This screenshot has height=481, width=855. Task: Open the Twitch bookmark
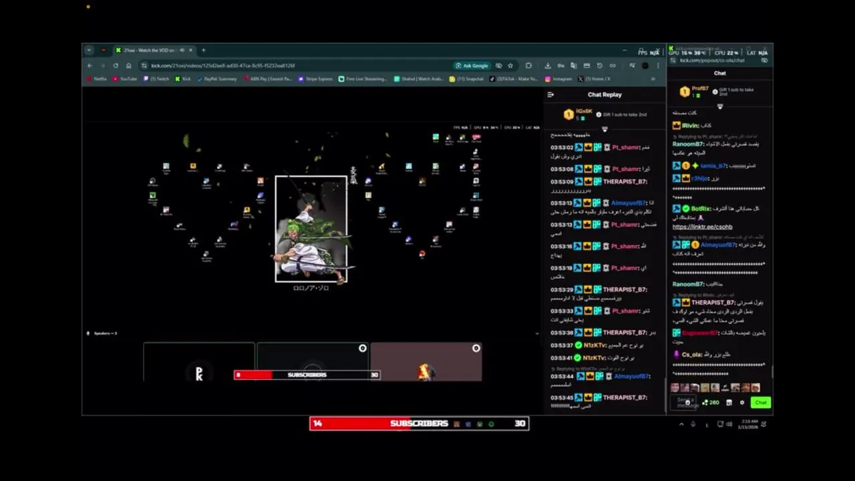click(x=156, y=79)
